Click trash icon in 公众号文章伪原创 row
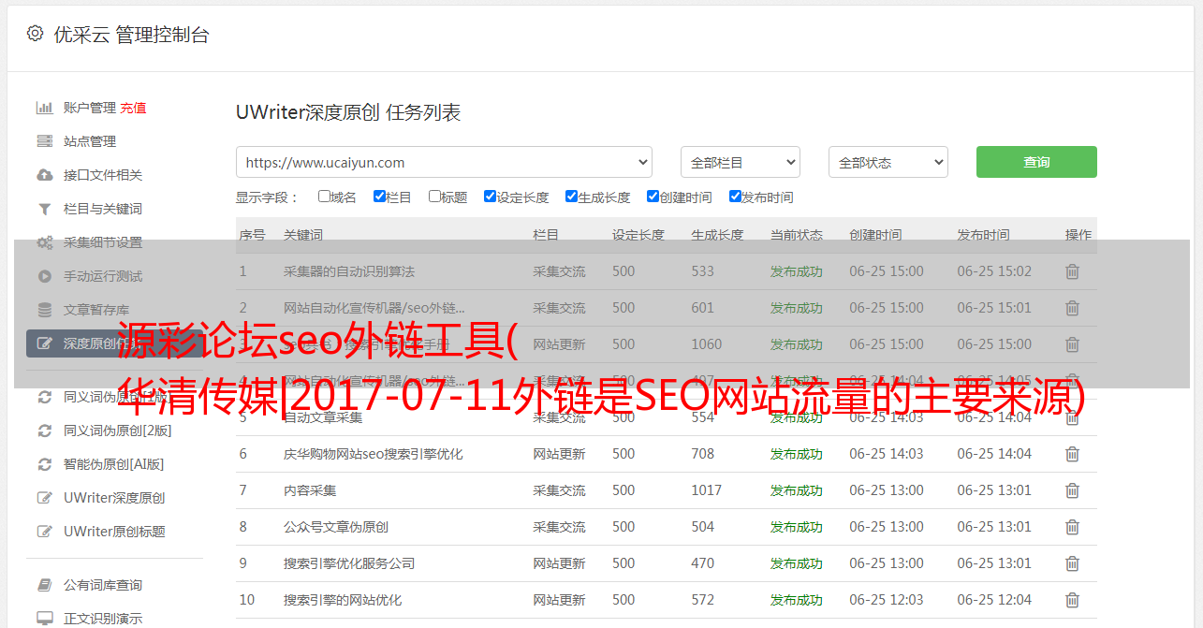Screen dimensions: 1203x628 pyautogui.click(x=1072, y=527)
